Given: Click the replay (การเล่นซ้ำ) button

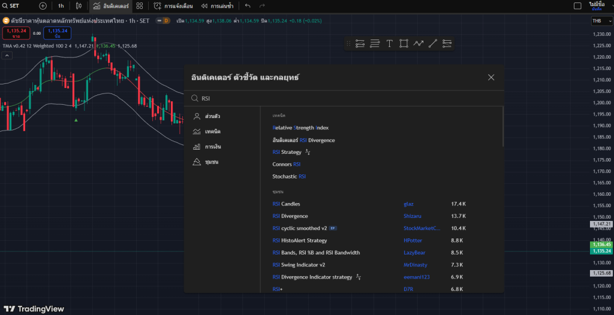Looking at the screenshot, I should (x=217, y=6).
